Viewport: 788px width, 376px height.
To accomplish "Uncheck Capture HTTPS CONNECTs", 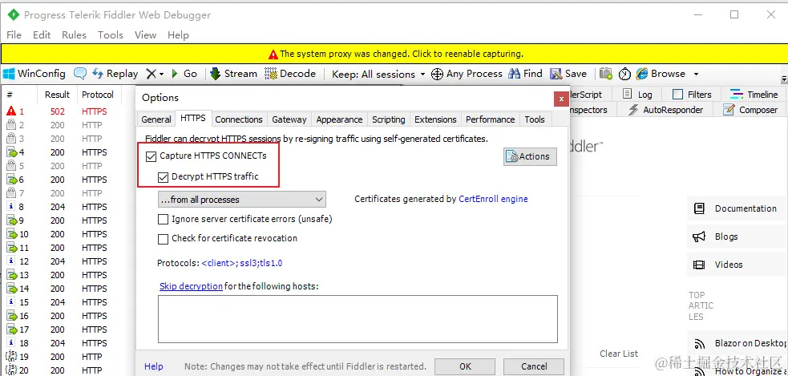I will pos(151,156).
